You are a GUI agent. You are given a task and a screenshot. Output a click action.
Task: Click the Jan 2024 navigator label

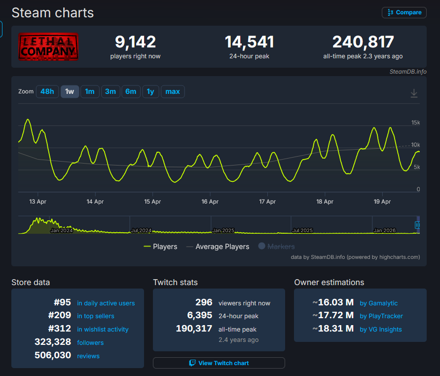point(62,230)
